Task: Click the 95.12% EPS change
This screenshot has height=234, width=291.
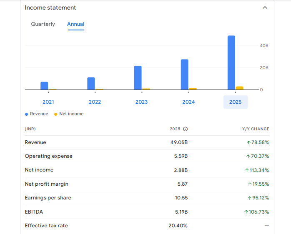Action: 258,198
